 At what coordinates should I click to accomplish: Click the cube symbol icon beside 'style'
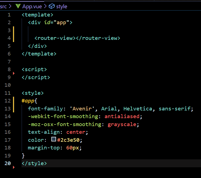52,6
